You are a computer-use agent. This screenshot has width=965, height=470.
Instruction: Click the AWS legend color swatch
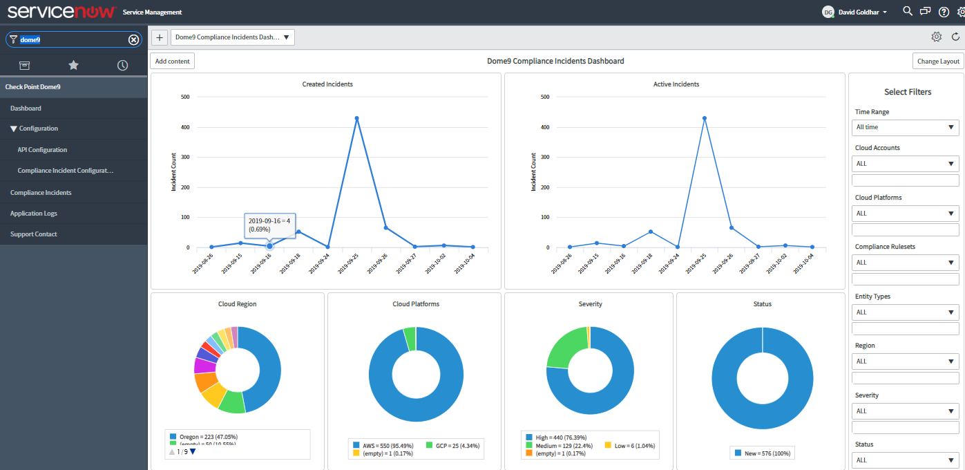point(356,446)
